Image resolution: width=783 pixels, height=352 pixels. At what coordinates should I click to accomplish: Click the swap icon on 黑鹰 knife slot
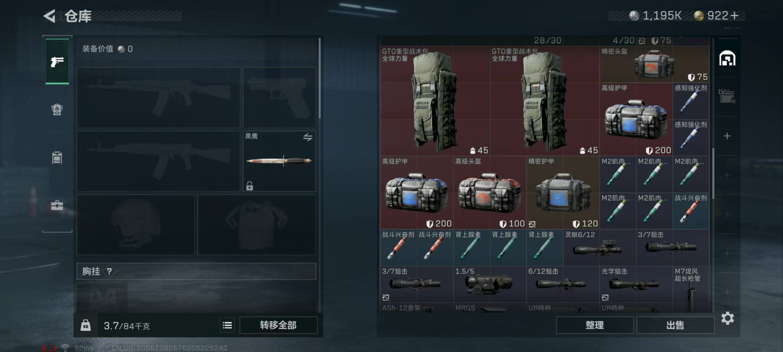[x=308, y=137]
